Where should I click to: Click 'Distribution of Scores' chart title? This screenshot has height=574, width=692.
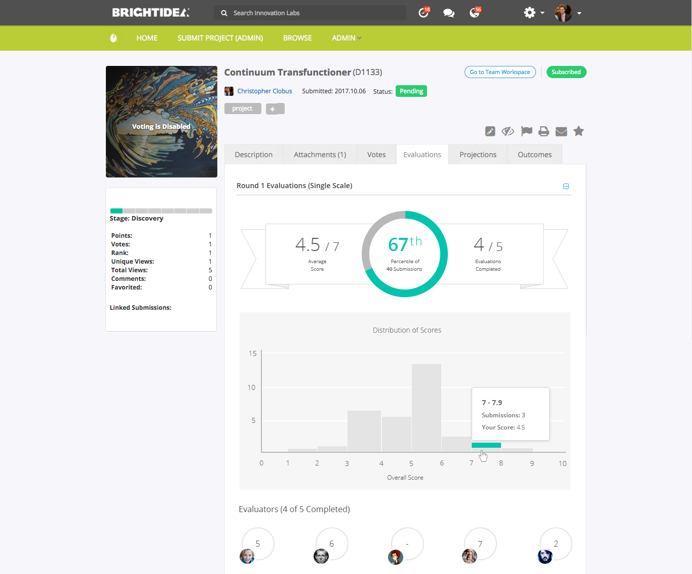click(x=407, y=330)
